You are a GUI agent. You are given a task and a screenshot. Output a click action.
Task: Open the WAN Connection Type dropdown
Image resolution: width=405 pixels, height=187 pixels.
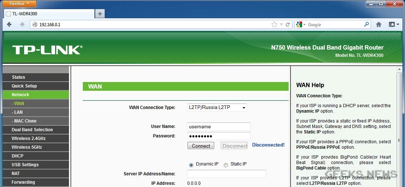217,108
